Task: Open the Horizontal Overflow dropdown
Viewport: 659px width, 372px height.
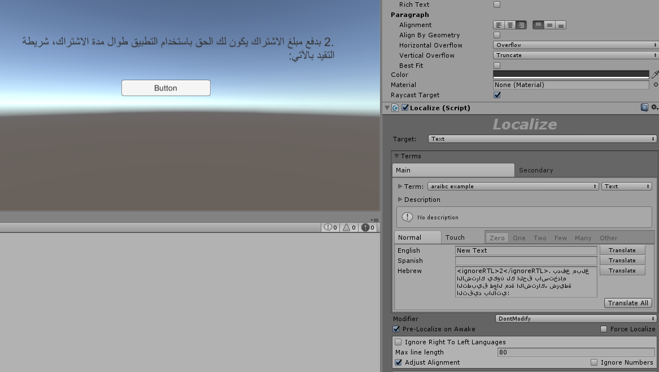Action: 575,45
